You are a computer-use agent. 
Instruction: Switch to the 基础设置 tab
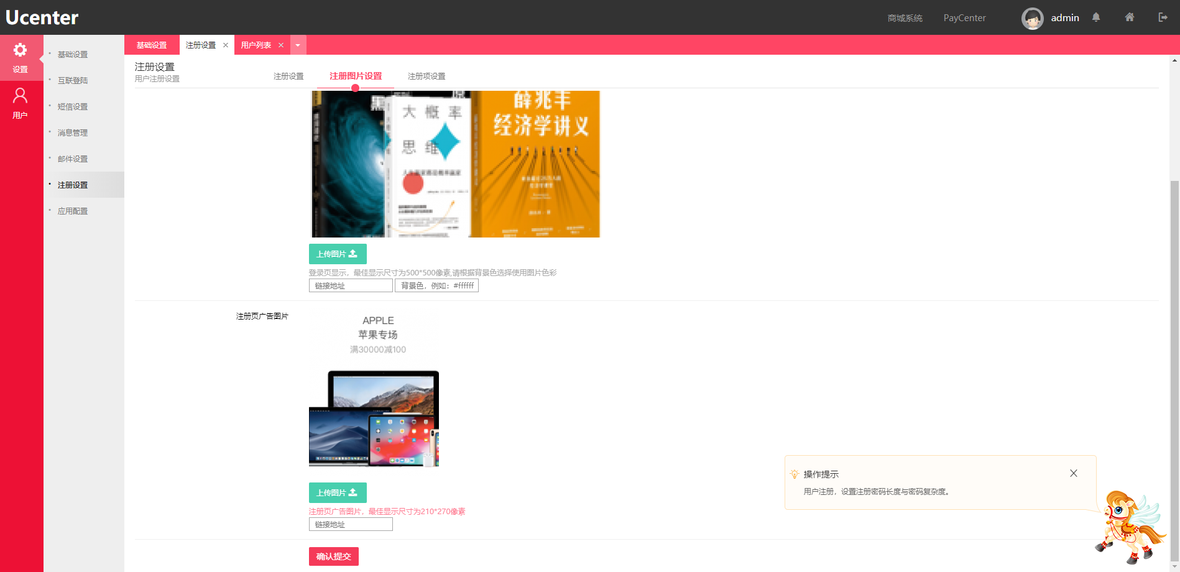152,45
